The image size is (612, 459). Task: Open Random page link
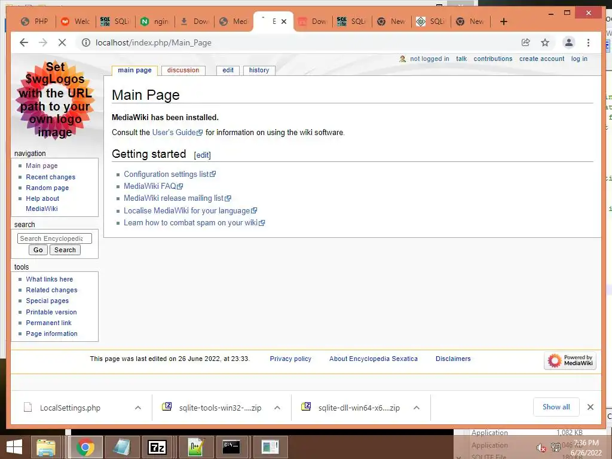click(47, 188)
